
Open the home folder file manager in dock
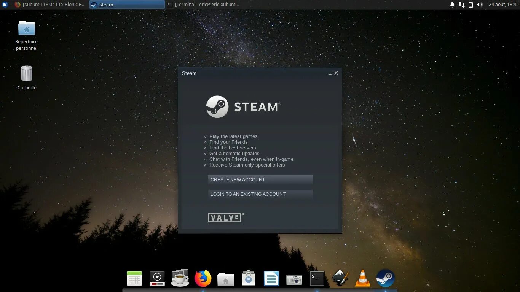click(x=226, y=279)
